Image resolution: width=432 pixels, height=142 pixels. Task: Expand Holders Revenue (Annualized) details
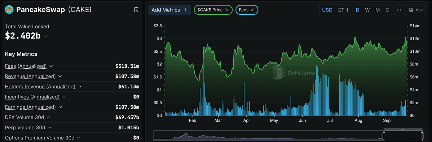[x=80, y=87]
